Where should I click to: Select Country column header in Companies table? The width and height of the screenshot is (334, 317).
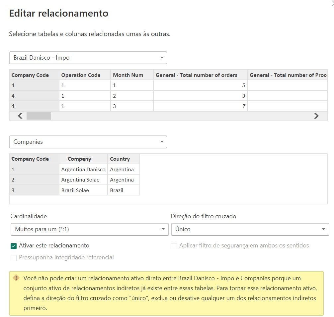pos(124,159)
